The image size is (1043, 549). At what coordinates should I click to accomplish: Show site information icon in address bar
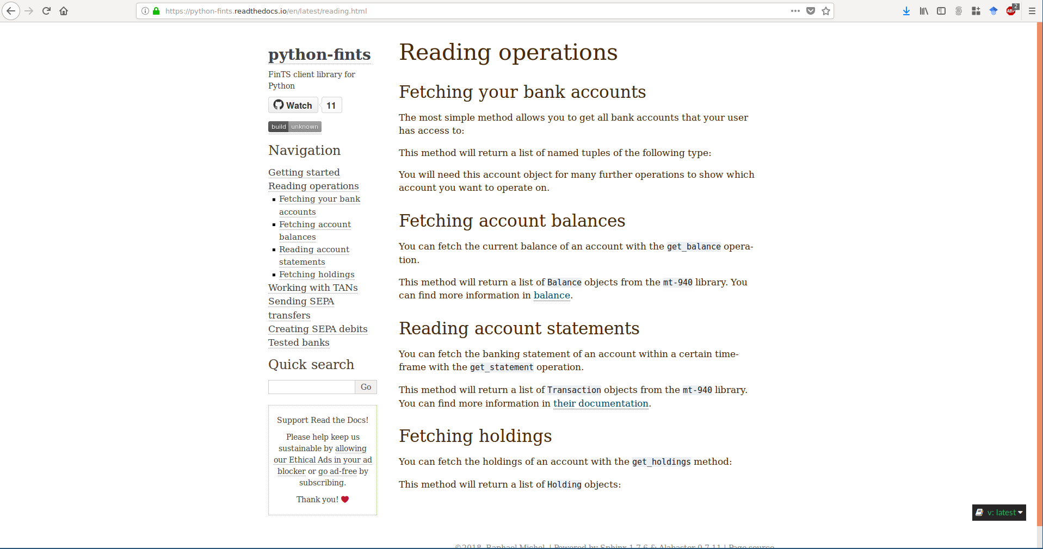145,11
